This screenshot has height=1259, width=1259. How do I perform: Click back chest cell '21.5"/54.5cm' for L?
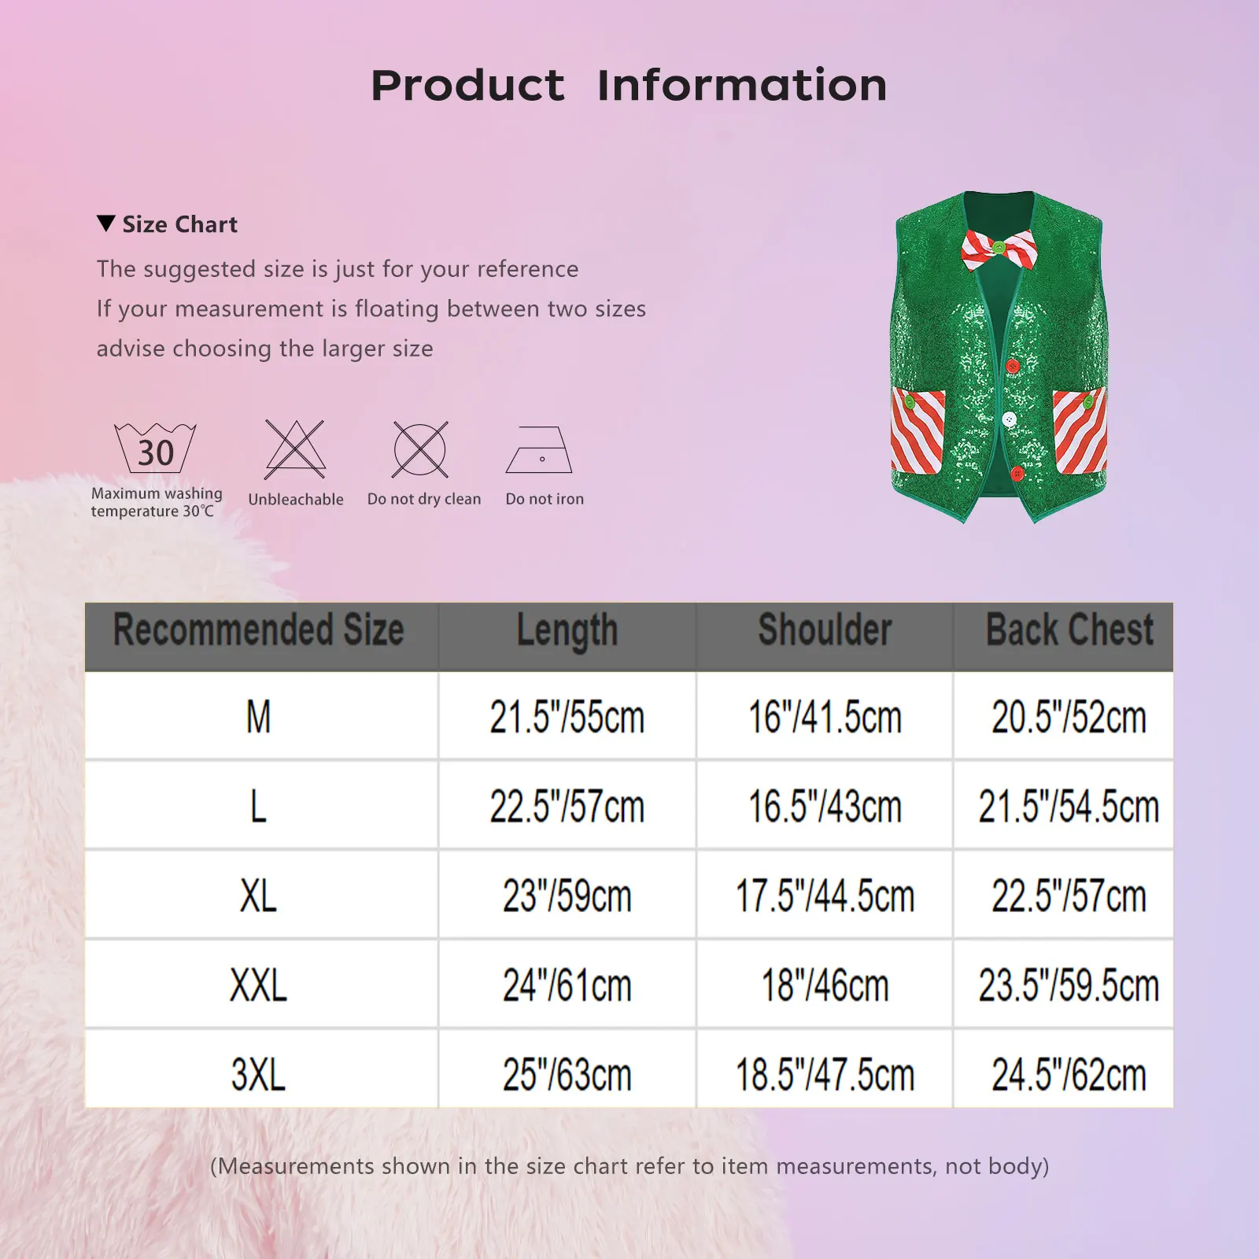coord(1063,805)
